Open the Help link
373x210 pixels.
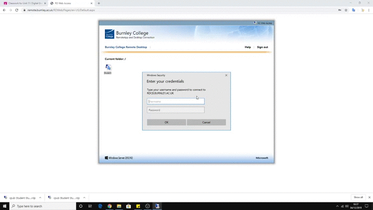click(248, 47)
